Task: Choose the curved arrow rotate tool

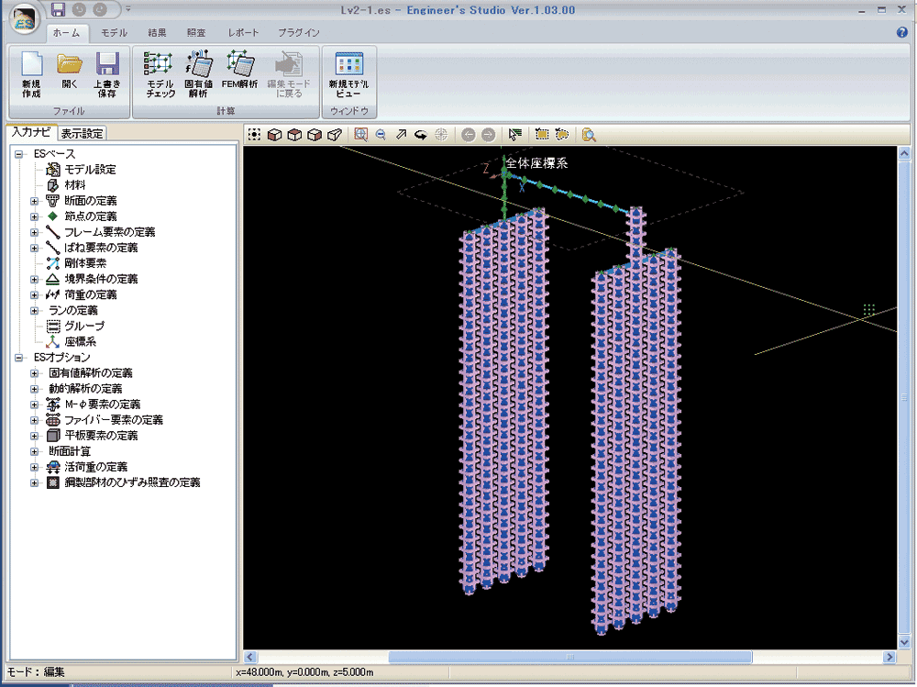Action: point(421,135)
